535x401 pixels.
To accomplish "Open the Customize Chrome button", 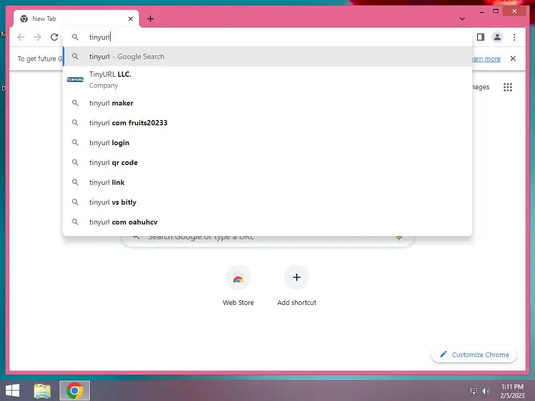I will click(474, 355).
